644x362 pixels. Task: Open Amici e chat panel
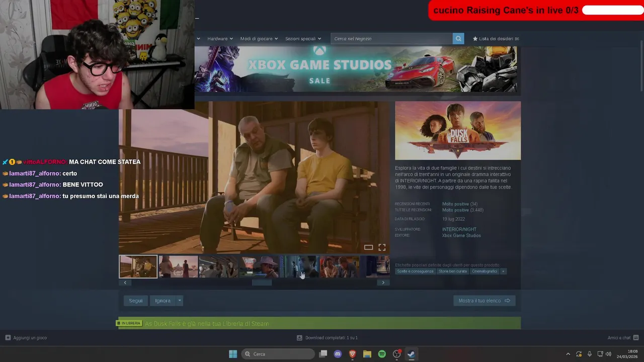click(x=623, y=338)
